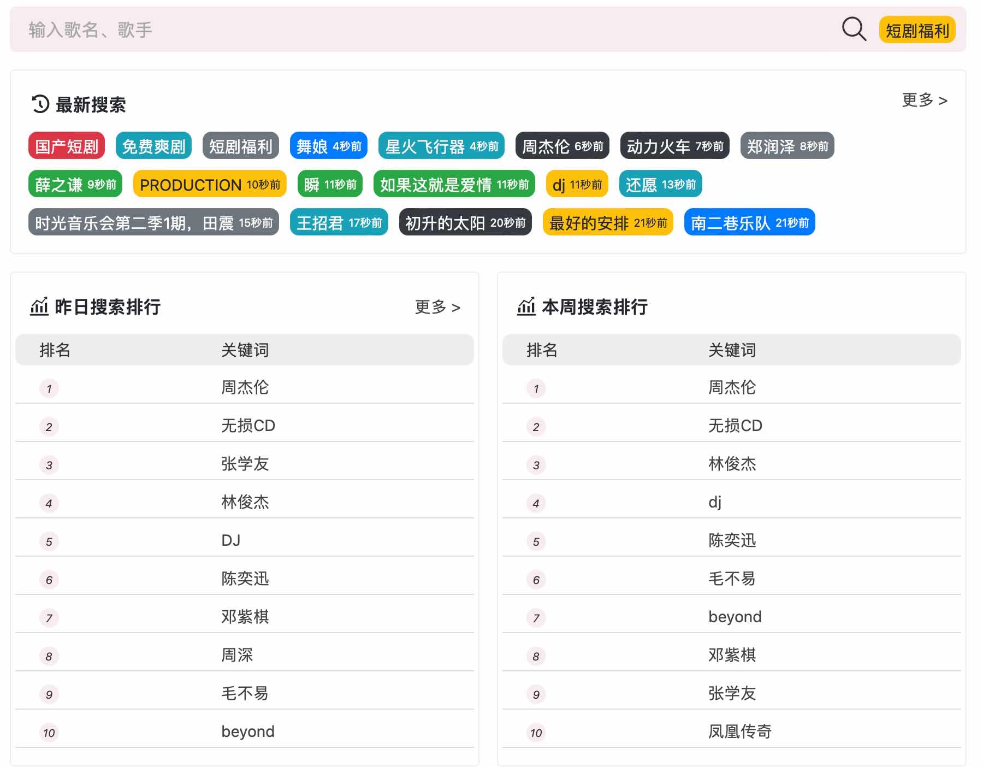
Task: Click rank badge 10 in 本周搜索排行
Action: (536, 733)
